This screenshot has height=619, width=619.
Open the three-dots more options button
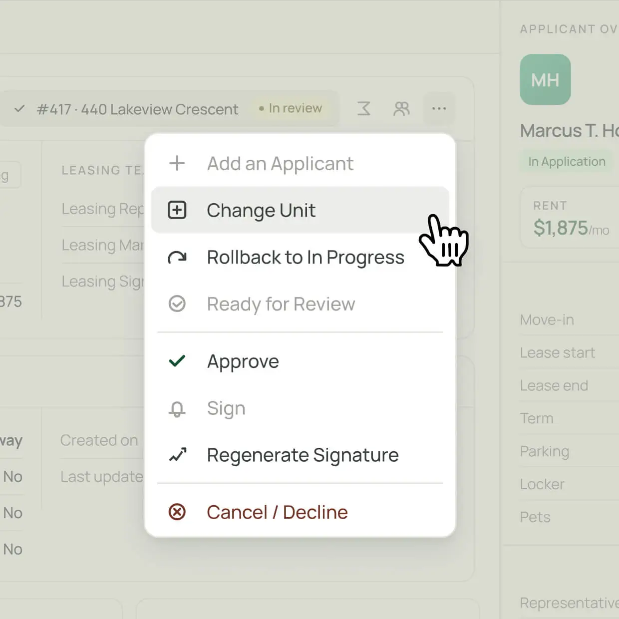click(439, 108)
